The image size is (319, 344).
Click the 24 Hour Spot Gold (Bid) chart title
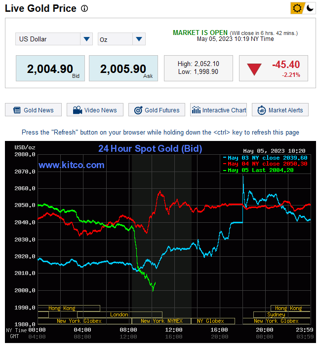pyautogui.click(x=150, y=149)
